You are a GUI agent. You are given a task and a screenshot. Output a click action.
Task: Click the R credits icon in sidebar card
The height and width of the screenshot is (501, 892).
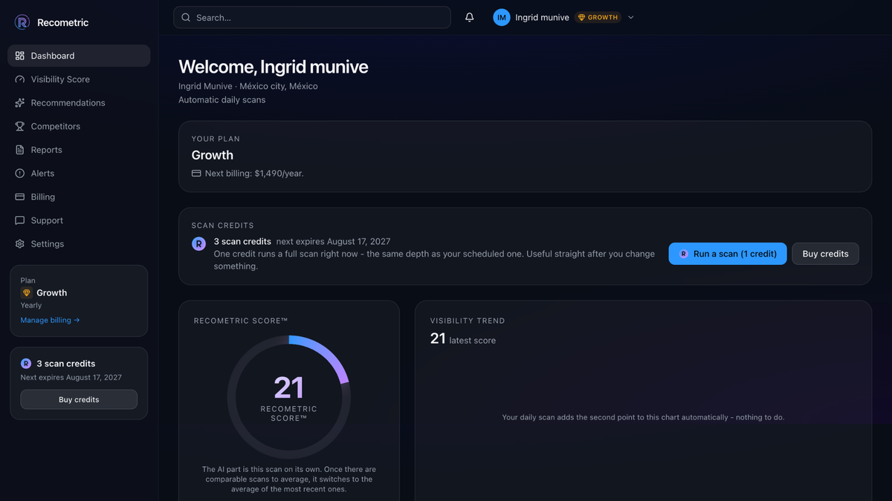26,364
